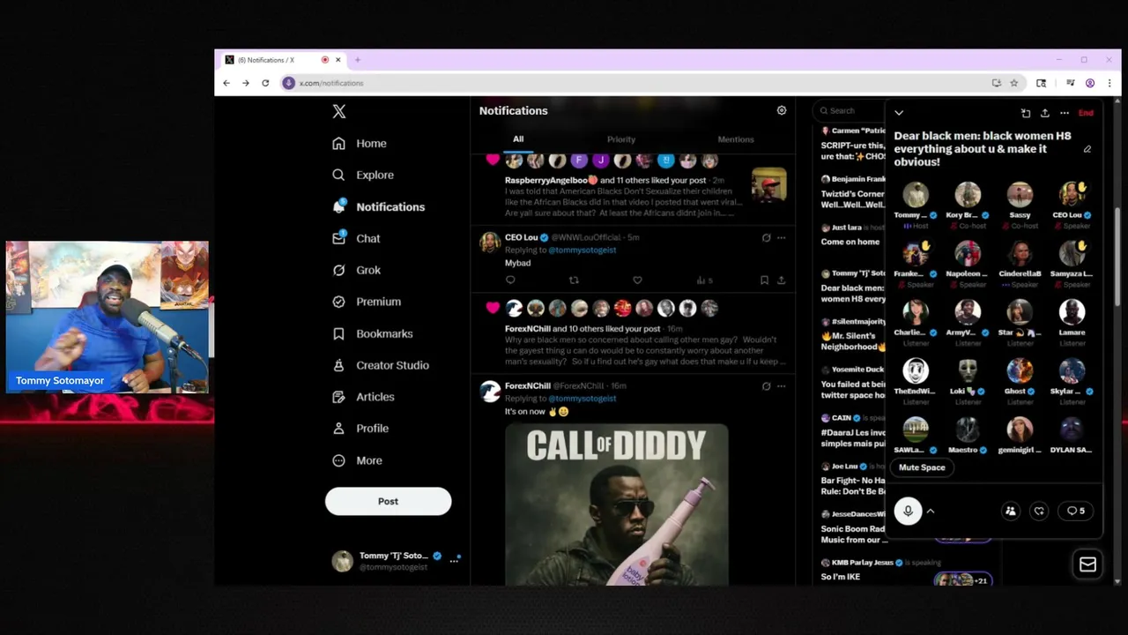Image resolution: width=1128 pixels, height=635 pixels.
Task: Bookmark CEO Lou's Mybad post
Action: click(x=764, y=280)
